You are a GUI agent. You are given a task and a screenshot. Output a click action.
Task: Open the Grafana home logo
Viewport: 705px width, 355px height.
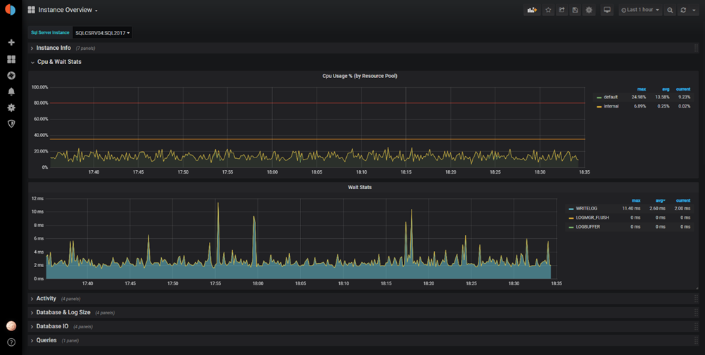tap(10, 9)
